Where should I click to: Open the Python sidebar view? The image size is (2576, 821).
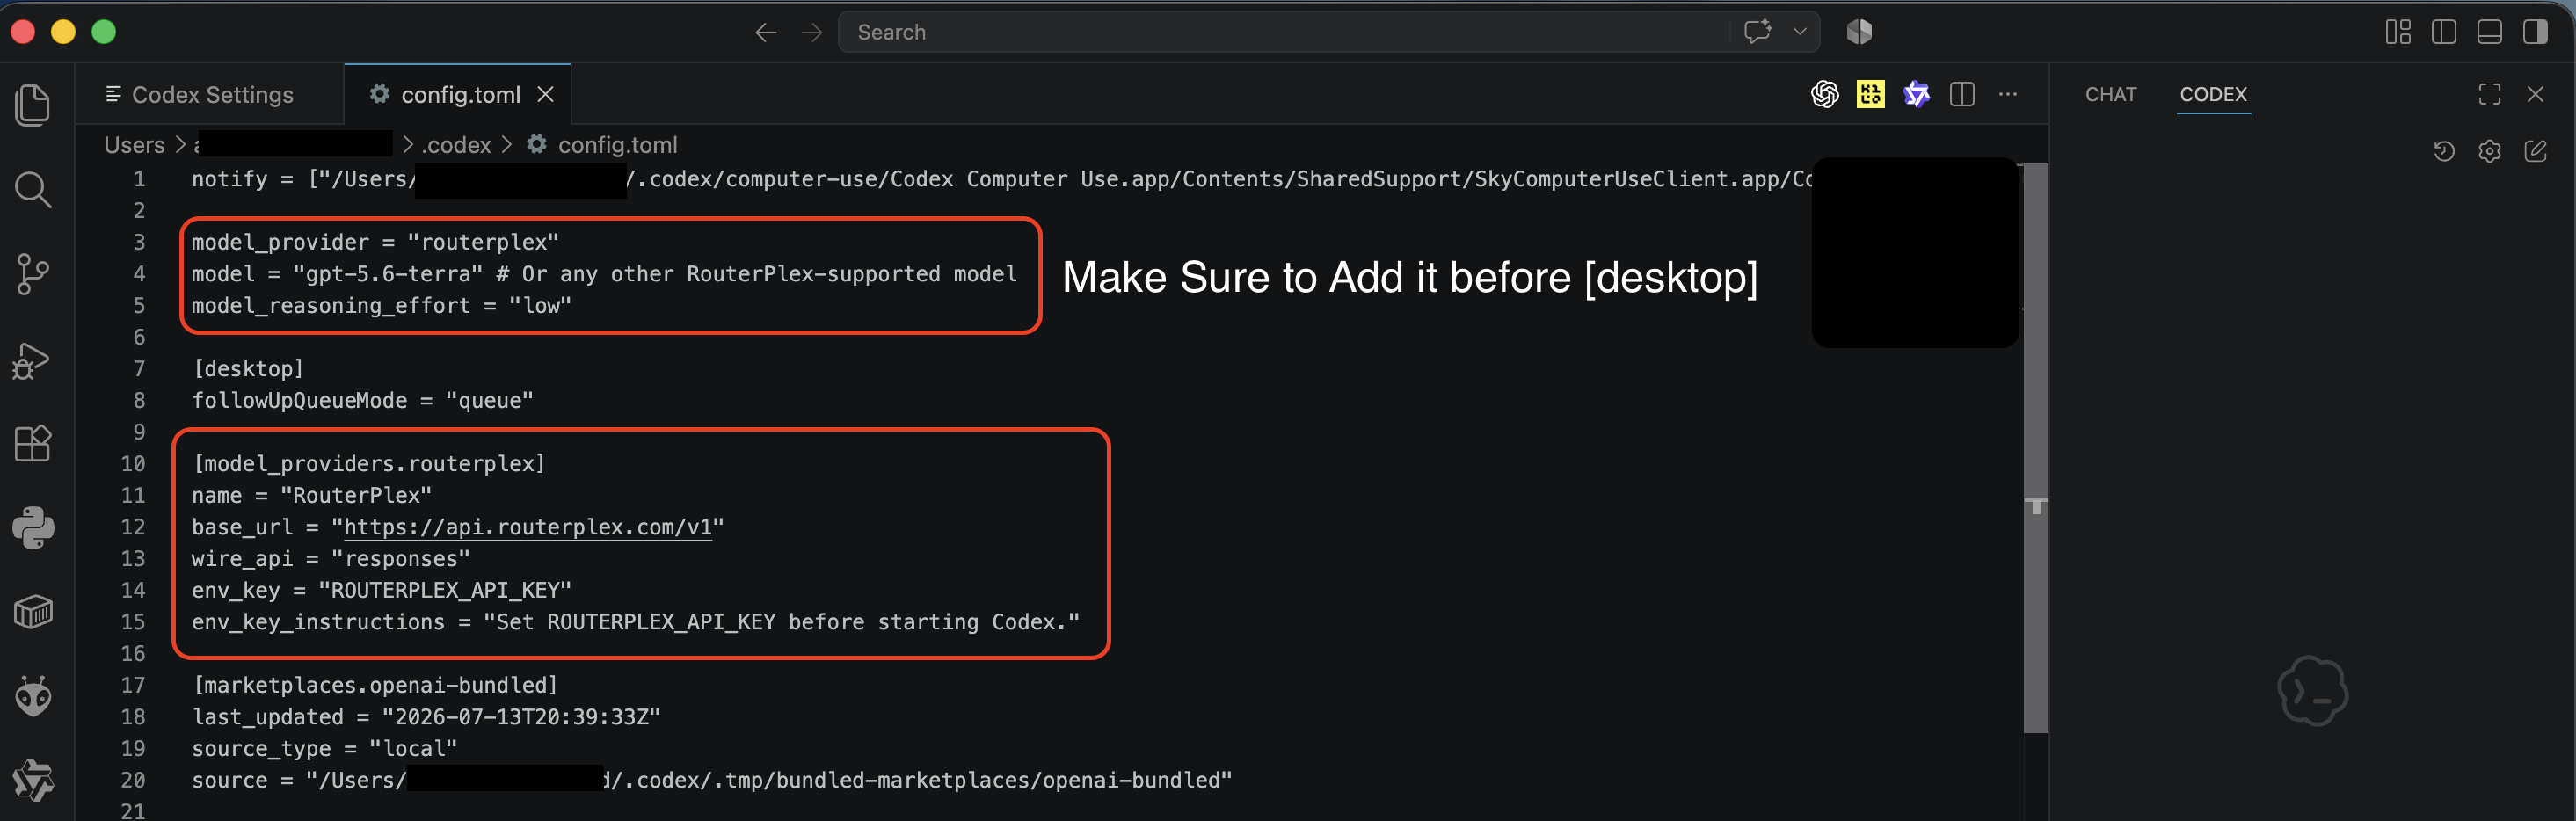tap(33, 528)
